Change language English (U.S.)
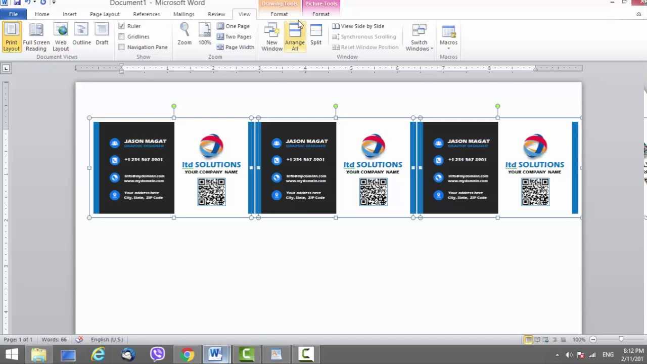Image resolution: width=647 pixels, height=364 pixels. (x=107, y=340)
